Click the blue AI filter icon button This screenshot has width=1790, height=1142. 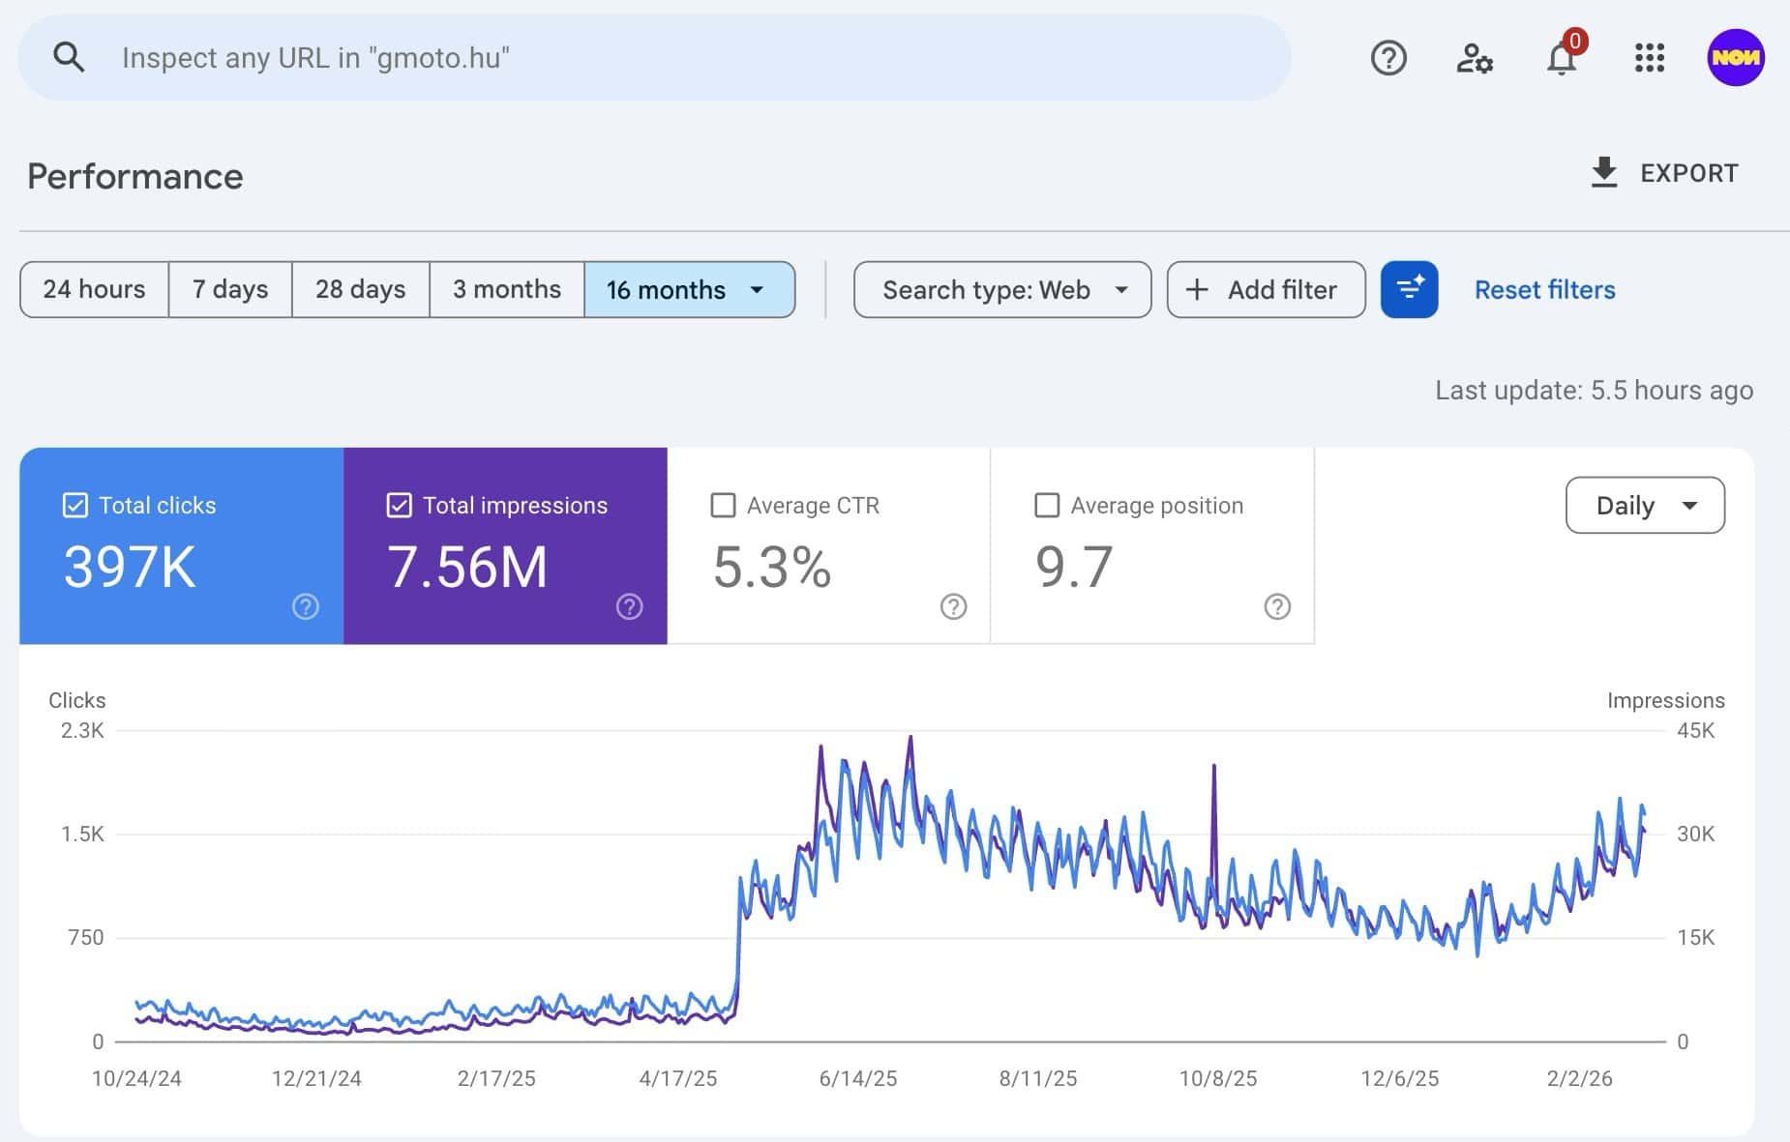click(x=1409, y=289)
